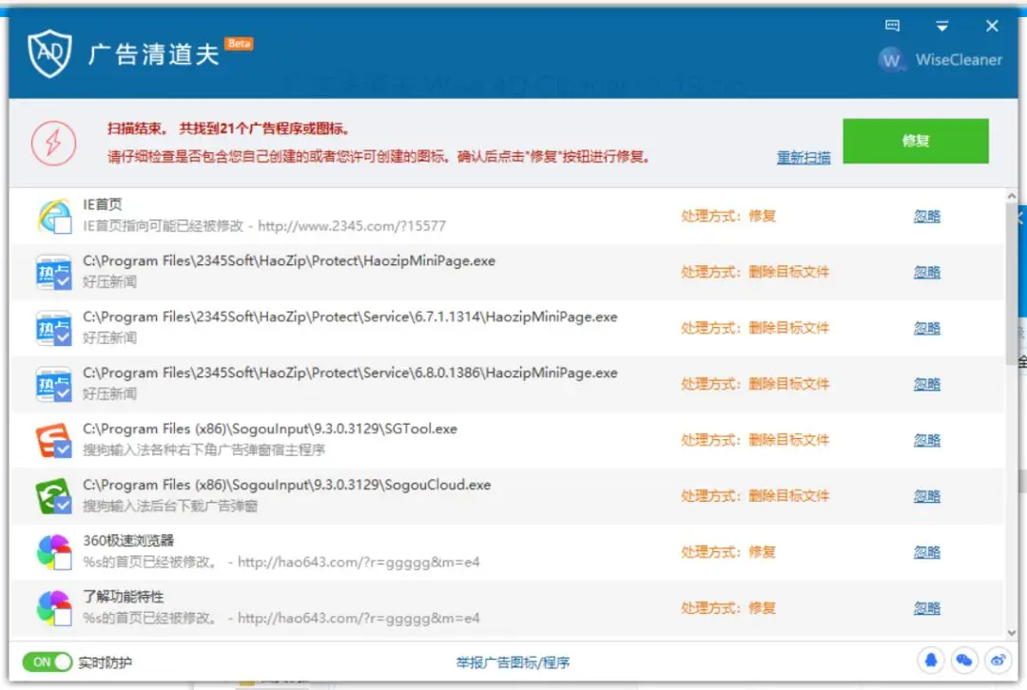Open the title bar dropdown menu arrow
This screenshot has height=690, width=1027.
(x=941, y=27)
